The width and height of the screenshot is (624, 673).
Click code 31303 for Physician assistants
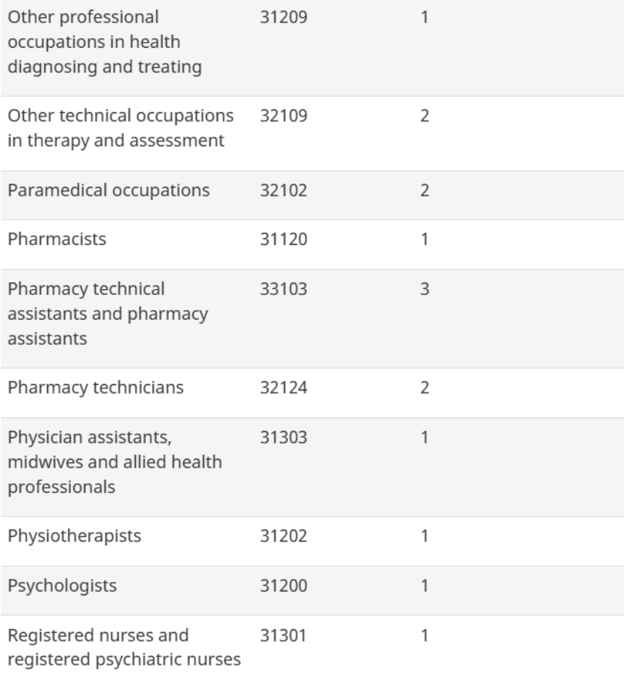pos(283,438)
